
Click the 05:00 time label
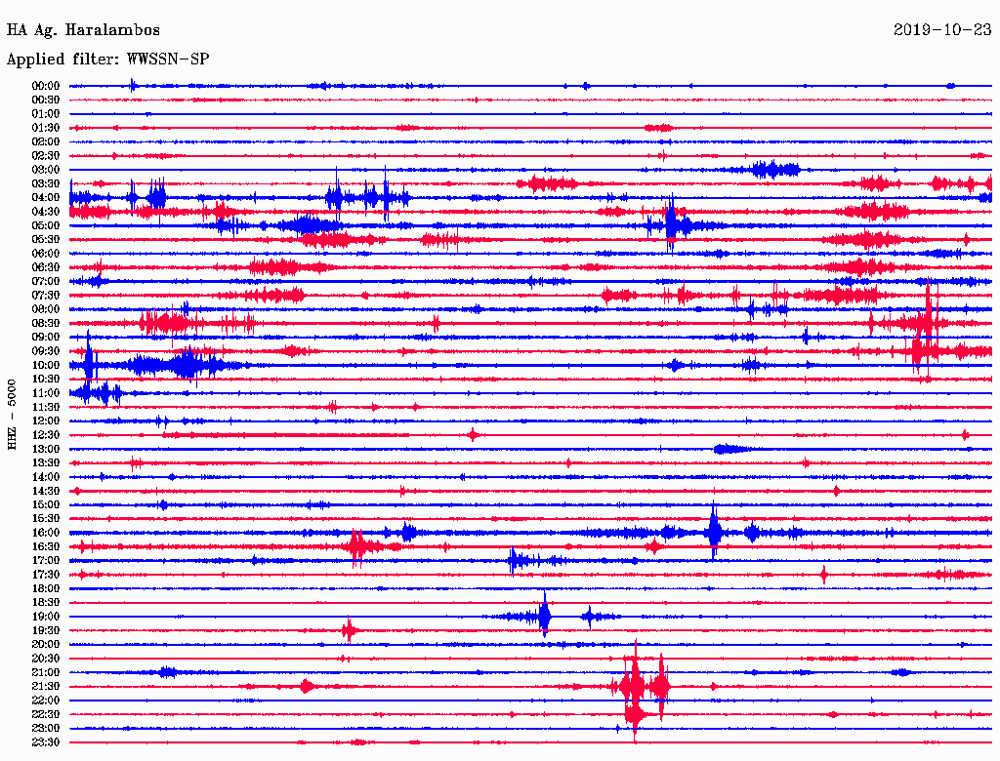[46, 225]
